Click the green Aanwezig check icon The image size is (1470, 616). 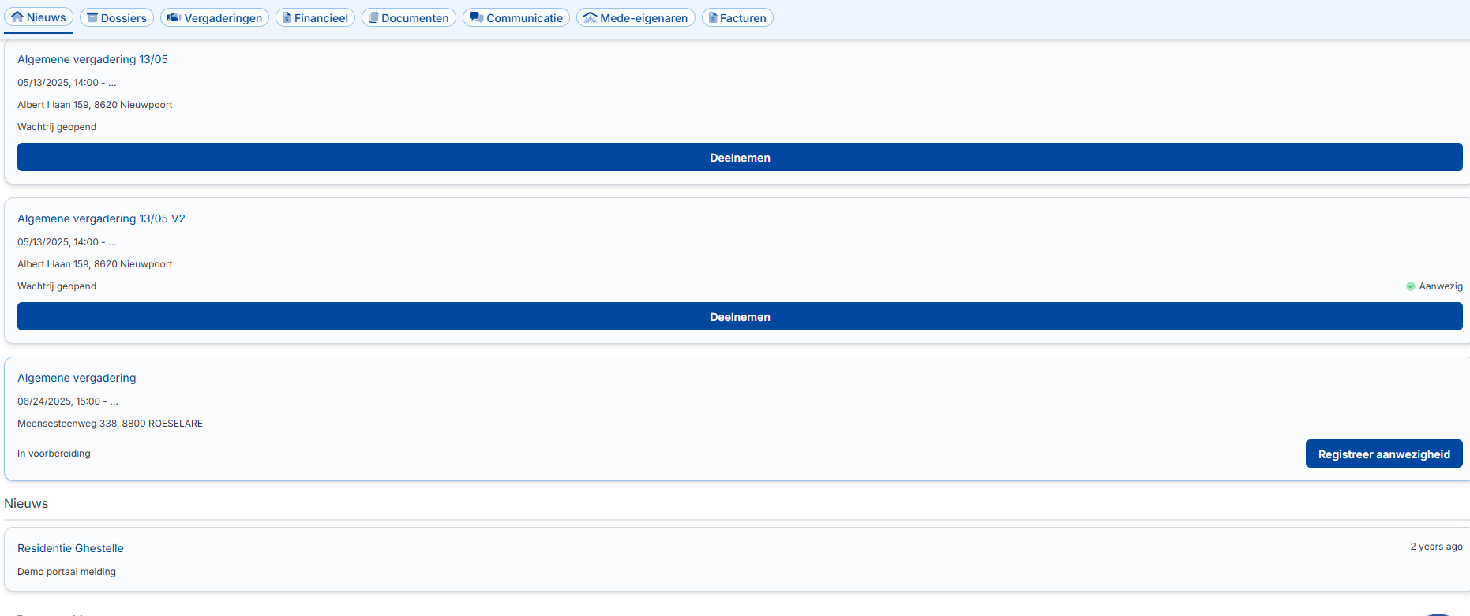[1410, 286]
